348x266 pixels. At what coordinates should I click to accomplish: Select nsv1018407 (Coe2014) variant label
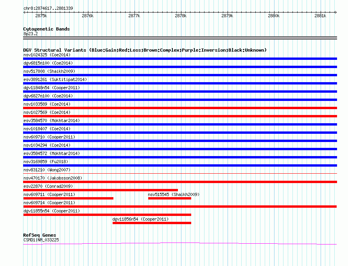[x=47, y=129]
